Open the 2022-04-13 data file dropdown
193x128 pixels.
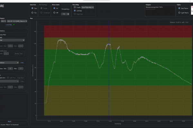(x=18, y=21)
